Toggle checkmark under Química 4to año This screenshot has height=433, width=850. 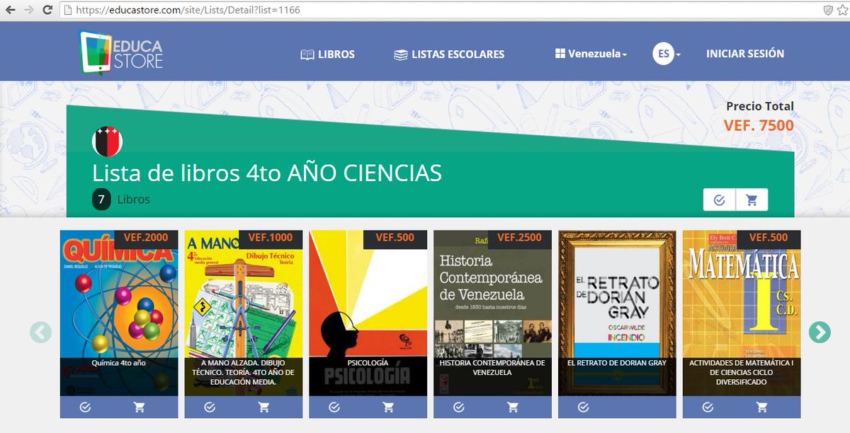click(x=85, y=407)
